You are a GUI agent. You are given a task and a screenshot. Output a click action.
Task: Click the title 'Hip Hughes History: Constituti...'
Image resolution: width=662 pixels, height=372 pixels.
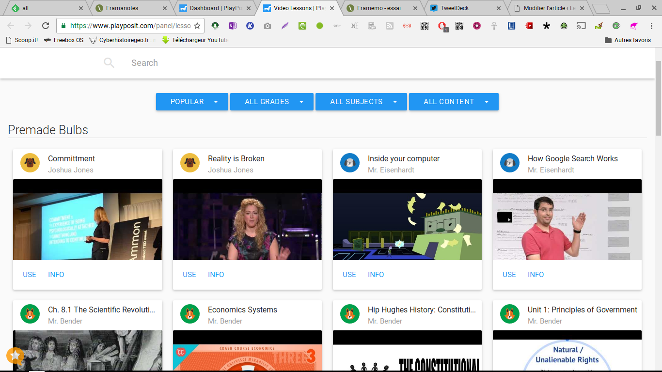click(422, 310)
